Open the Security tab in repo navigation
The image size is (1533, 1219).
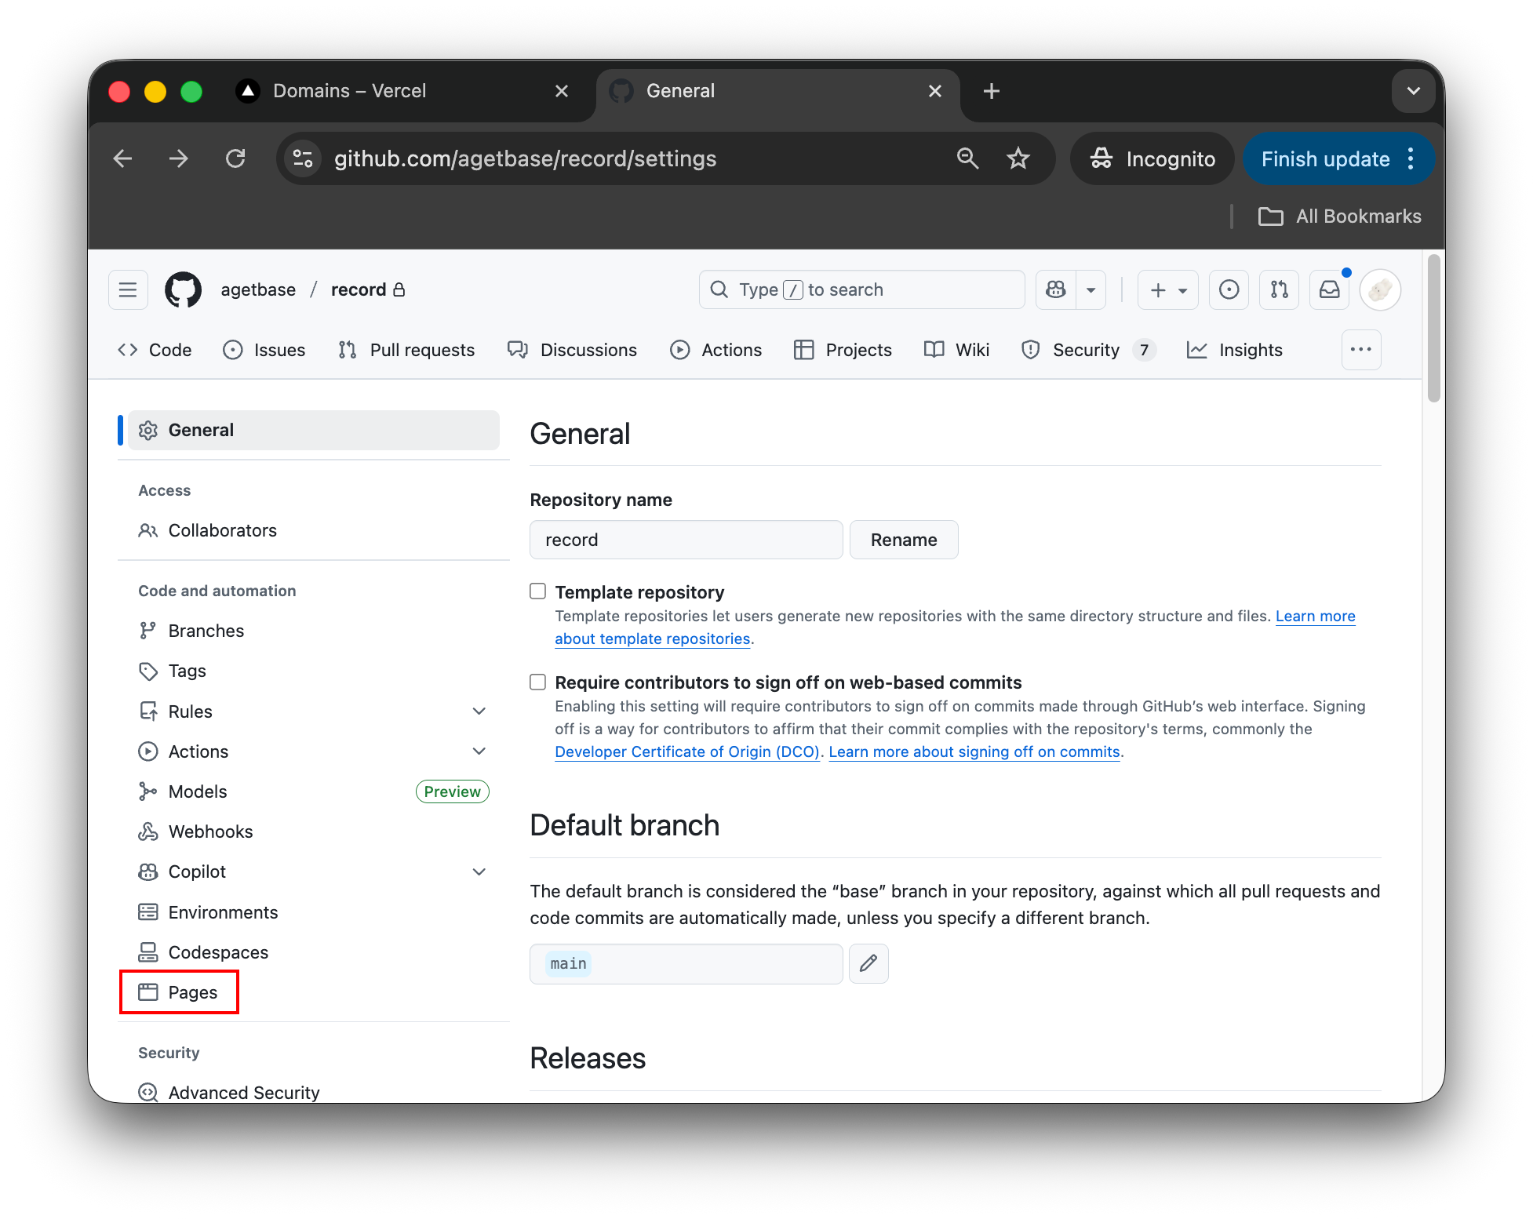(1085, 350)
